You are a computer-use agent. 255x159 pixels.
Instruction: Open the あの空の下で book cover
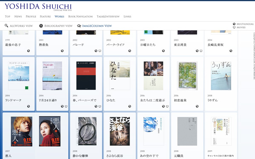coord(153,131)
